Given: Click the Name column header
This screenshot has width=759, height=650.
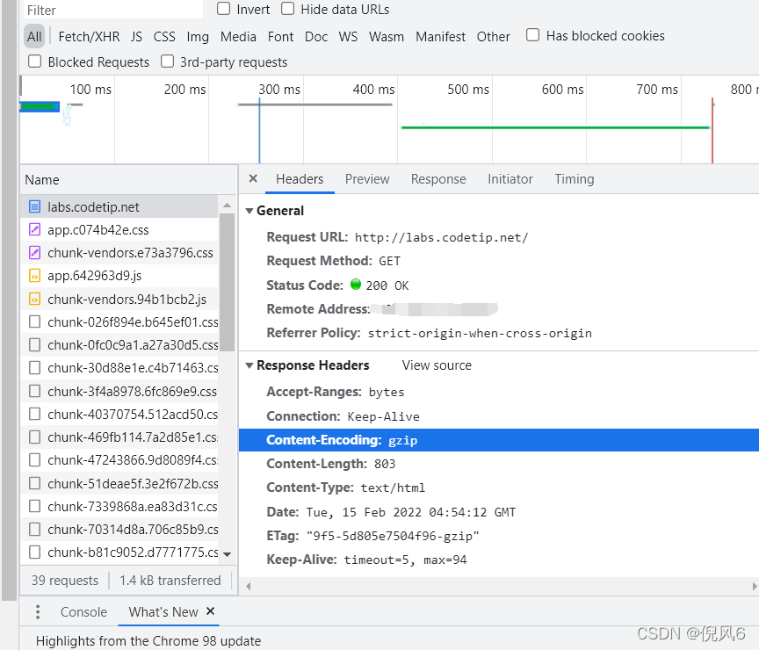Looking at the screenshot, I should pyautogui.click(x=129, y=180).
